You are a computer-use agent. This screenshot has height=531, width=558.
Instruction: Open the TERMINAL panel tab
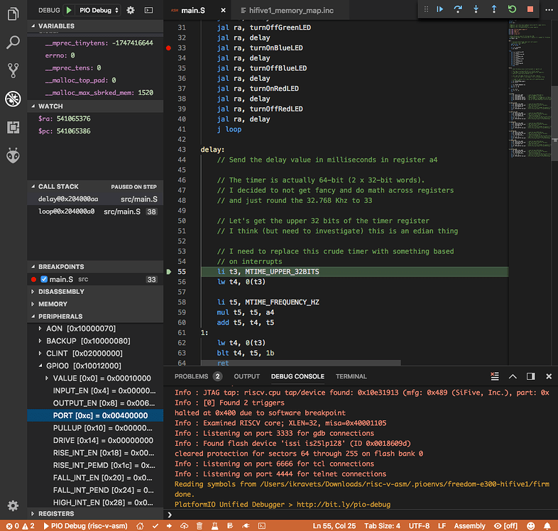[351, 376]
